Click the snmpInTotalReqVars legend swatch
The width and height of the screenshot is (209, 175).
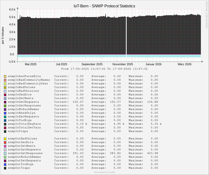pyautogui.click(x=5, y=124)
